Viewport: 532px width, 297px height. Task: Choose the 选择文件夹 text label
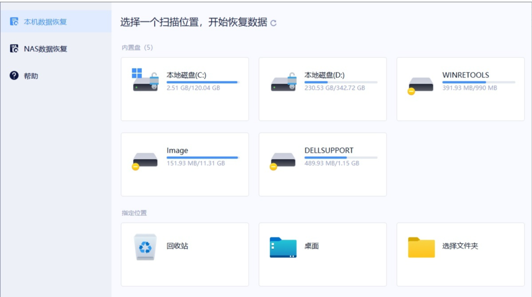pos(460,246)
